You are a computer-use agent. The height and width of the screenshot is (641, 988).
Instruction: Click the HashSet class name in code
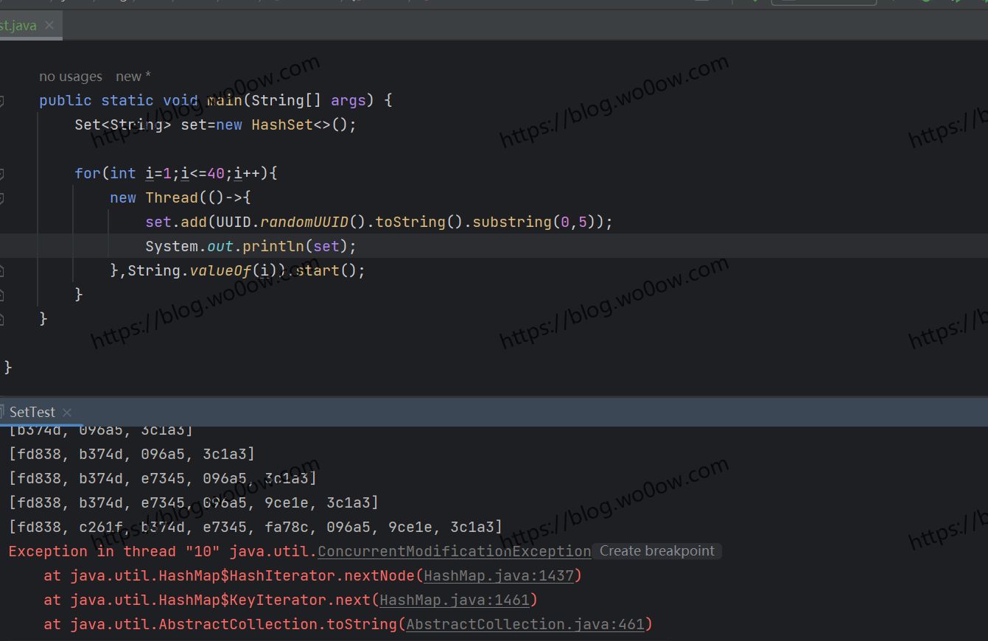[x=282, y=125]
